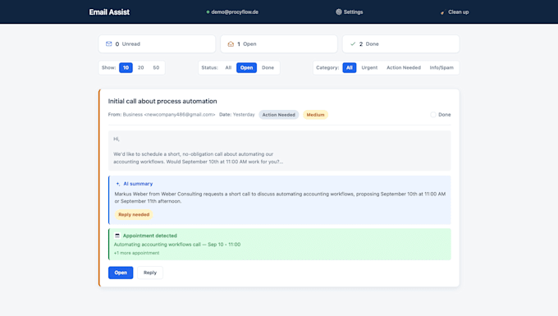Screen dimensions: 558x316
Task: Click the Action Needed badge on the email
Action: [279, 115]
